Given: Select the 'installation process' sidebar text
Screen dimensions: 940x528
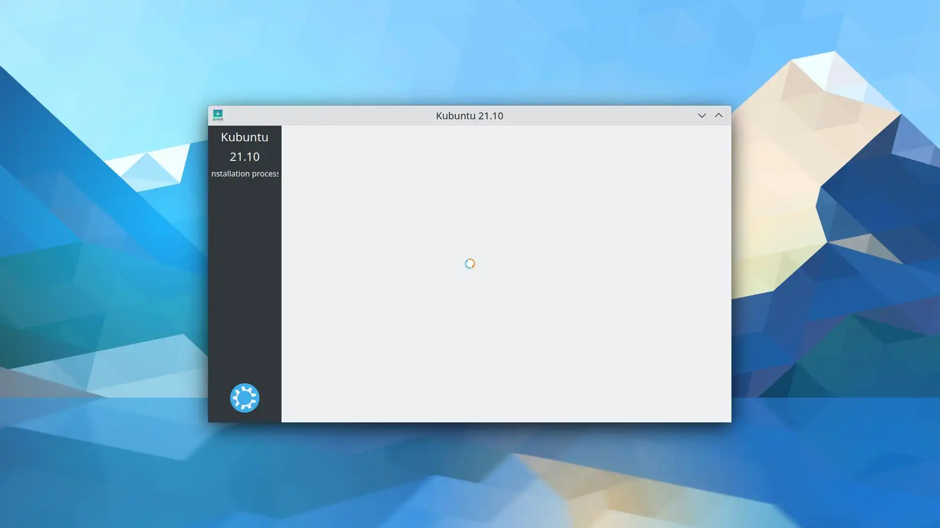Looking at the screenshot, I should 244,174.
